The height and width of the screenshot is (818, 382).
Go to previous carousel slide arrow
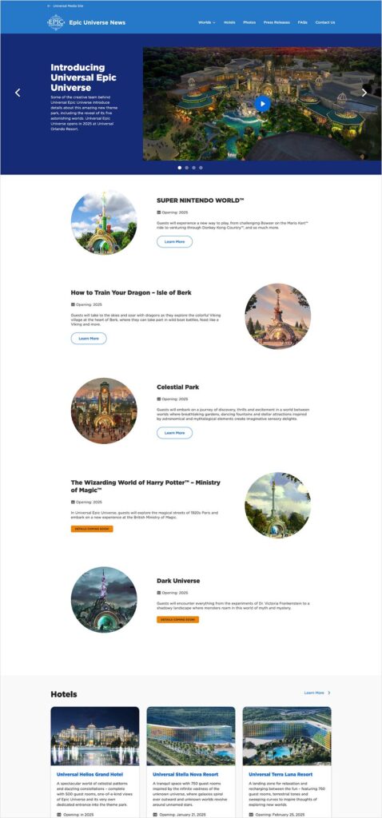tap(18, 93)
